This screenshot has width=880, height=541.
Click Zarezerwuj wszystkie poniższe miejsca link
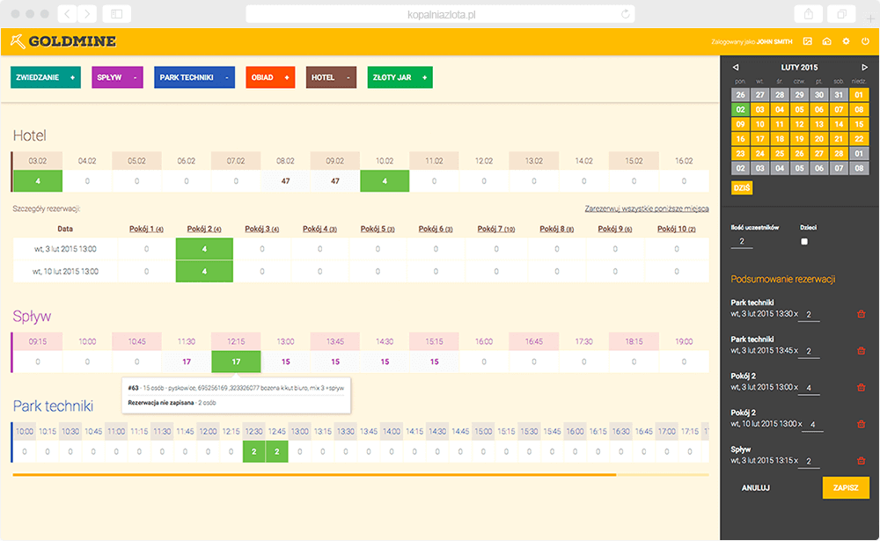647,208
